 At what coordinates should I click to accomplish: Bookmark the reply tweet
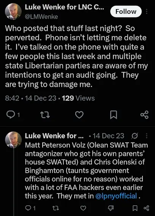[135, 208]
